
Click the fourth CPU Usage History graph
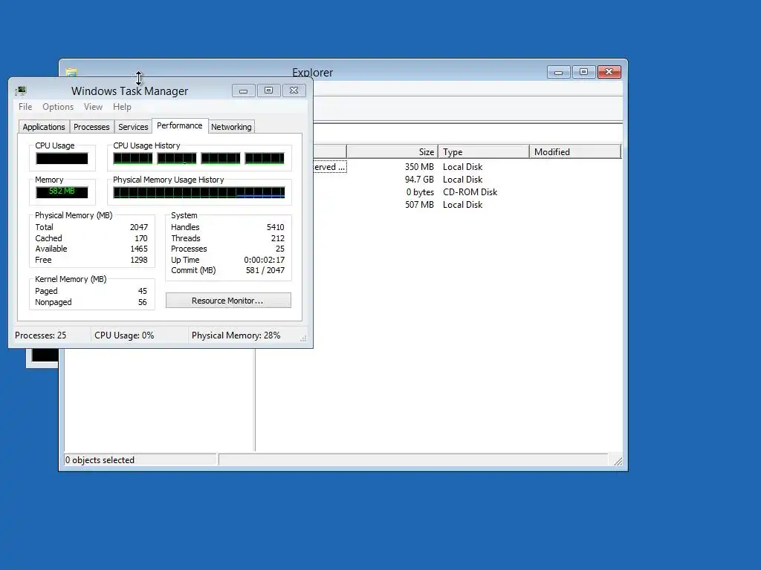265,159
